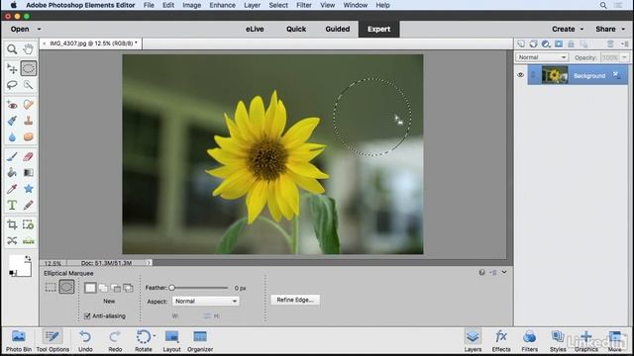Image resolution: width=634 pixels, height=356 pixels.
Task: Adjust the Feather slider handle
Action: [171, 288]
